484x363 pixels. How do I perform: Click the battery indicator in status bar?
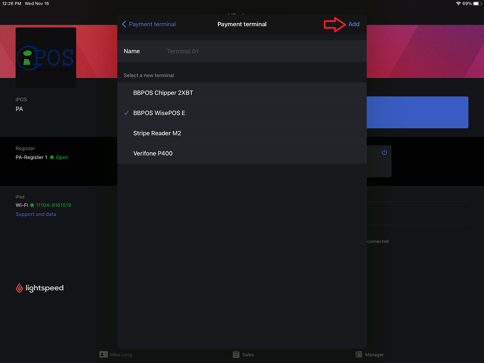477,4
